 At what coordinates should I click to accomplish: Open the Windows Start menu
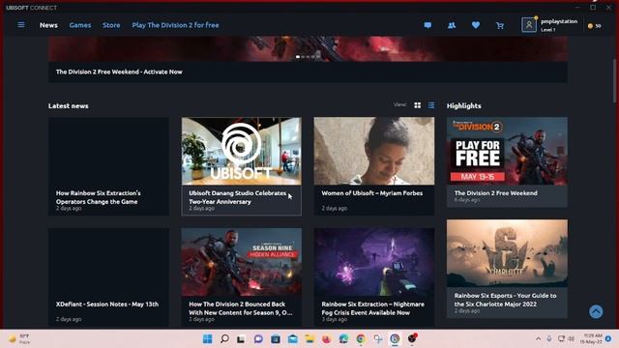click(x=207, y=338)
